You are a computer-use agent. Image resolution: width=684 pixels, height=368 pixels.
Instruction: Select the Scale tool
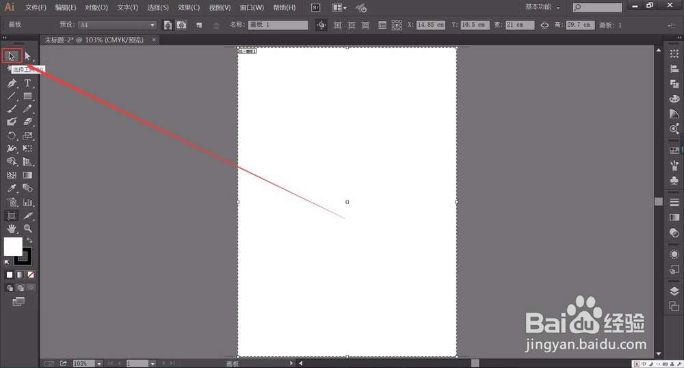click(28, 135)
